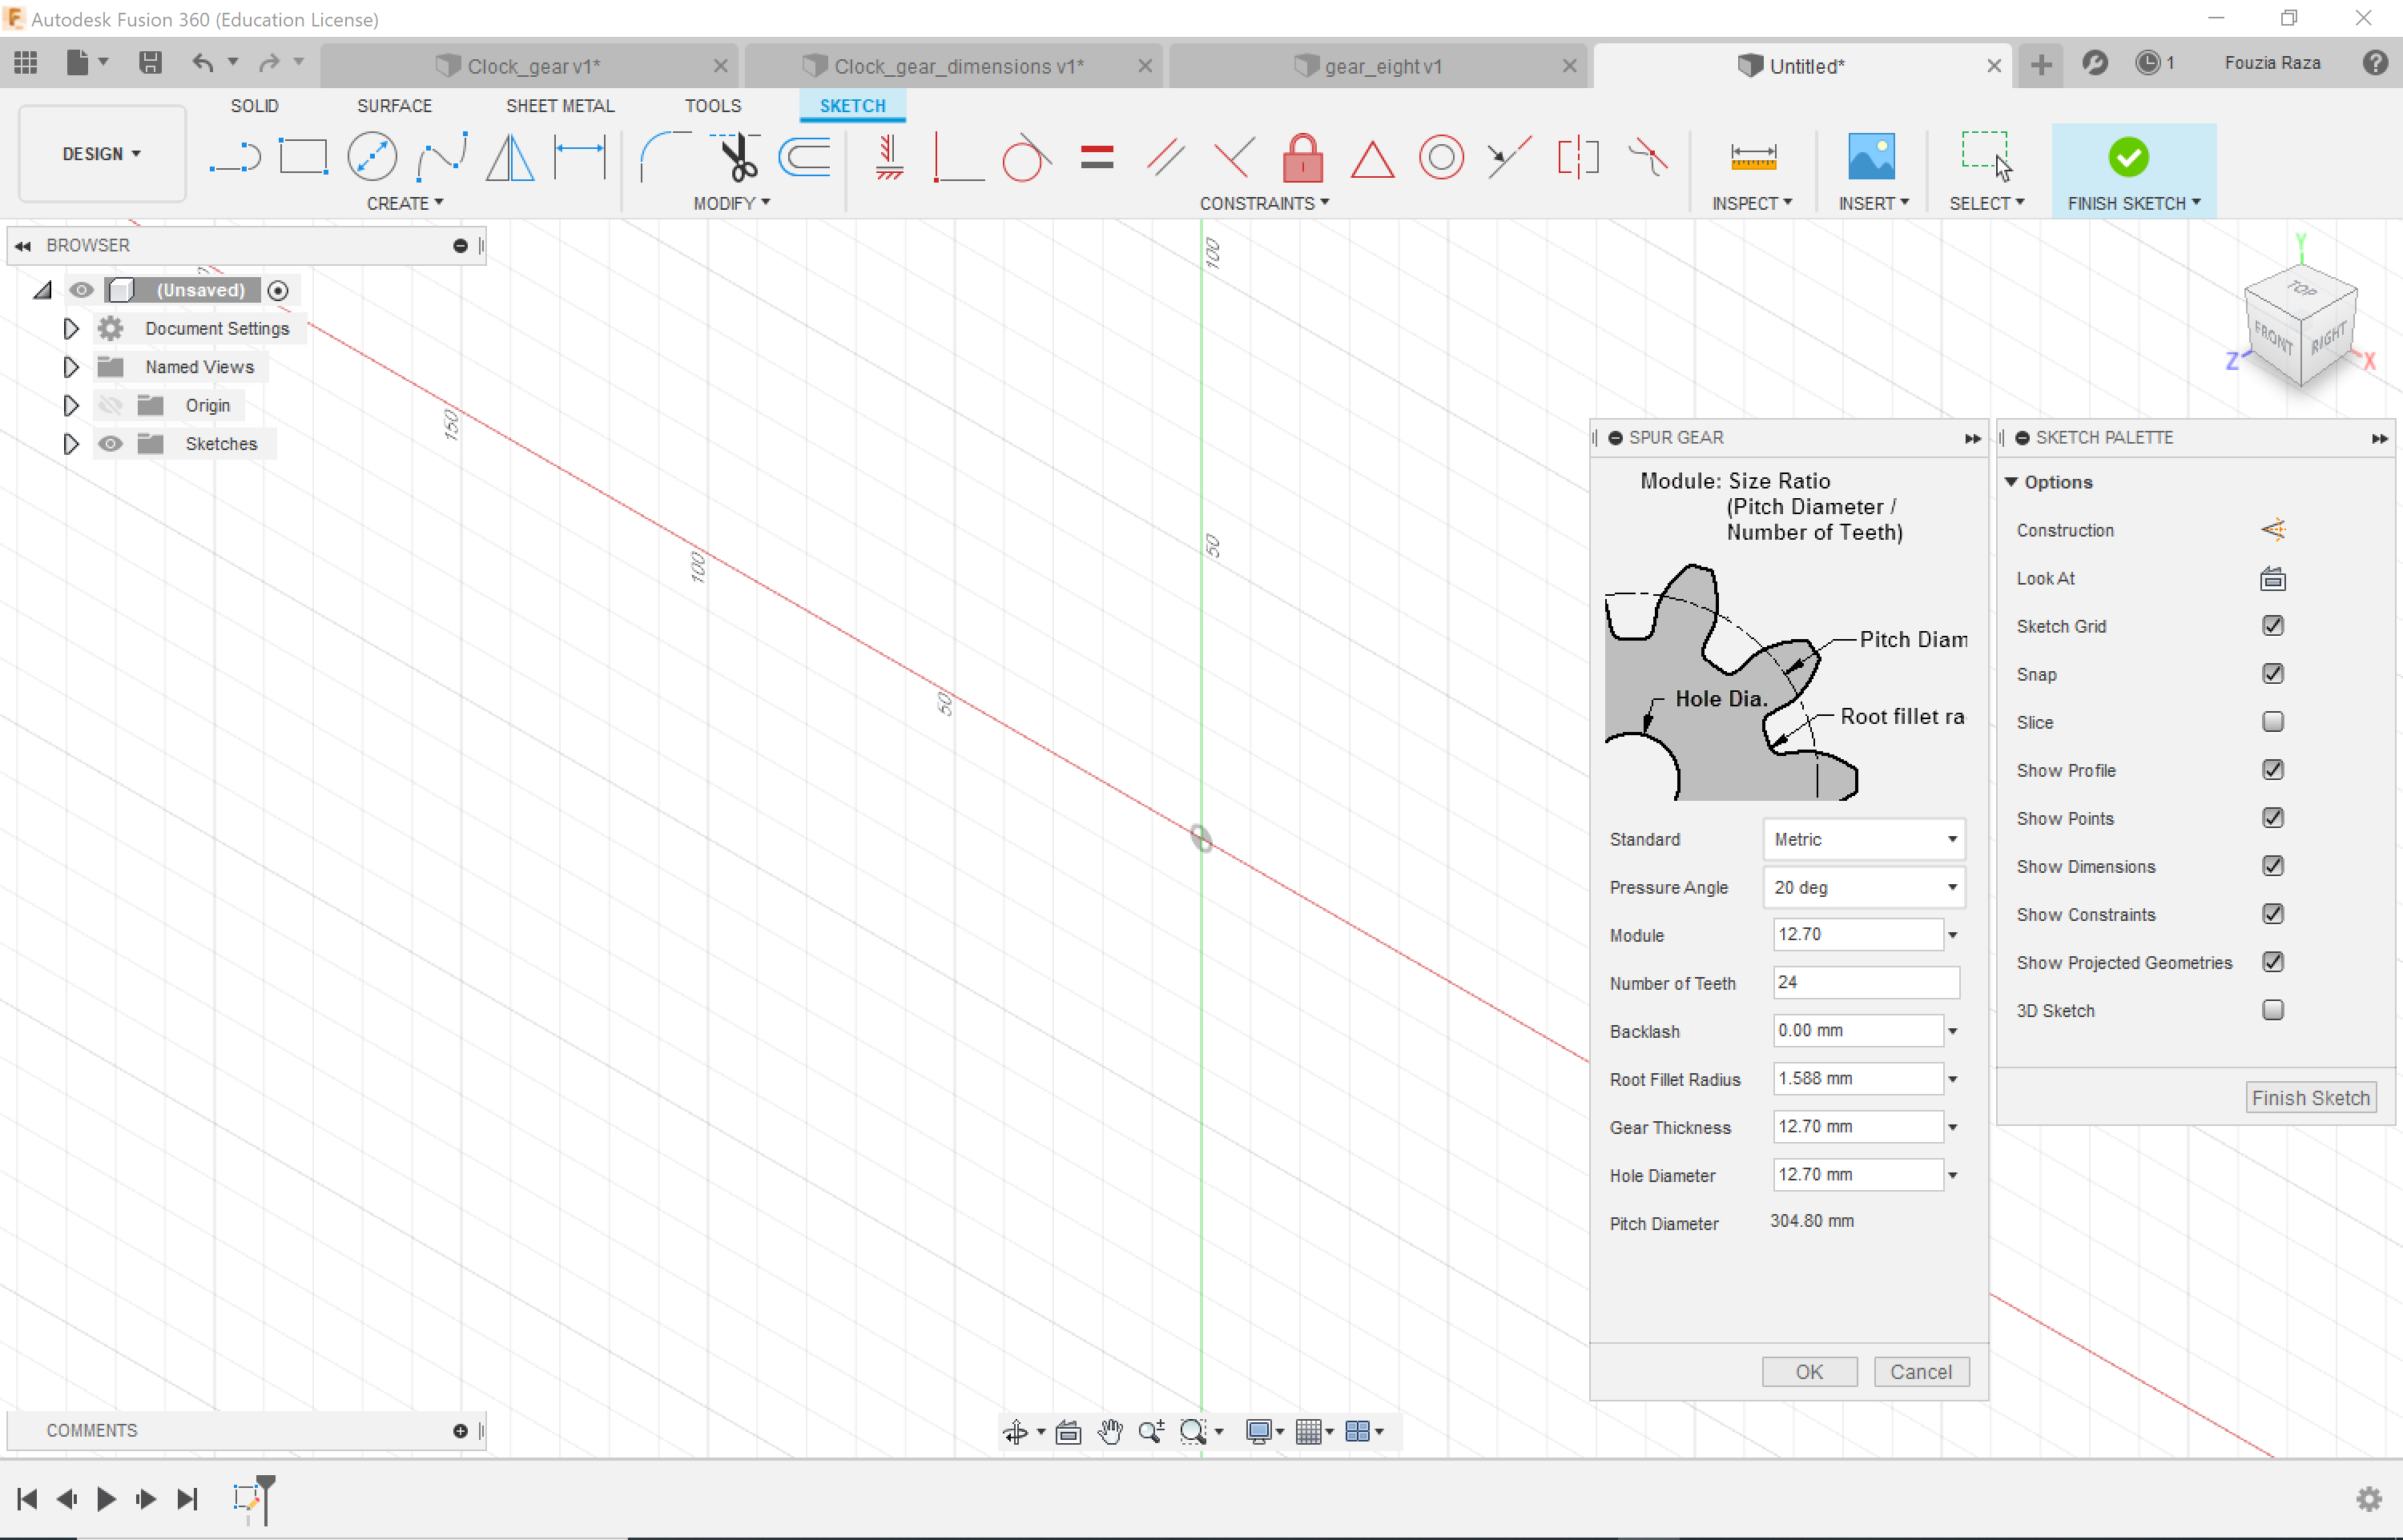Select the Mirror sketch tool
The height and width of the screenshot is (1540, 2403).
coord(510,157)
